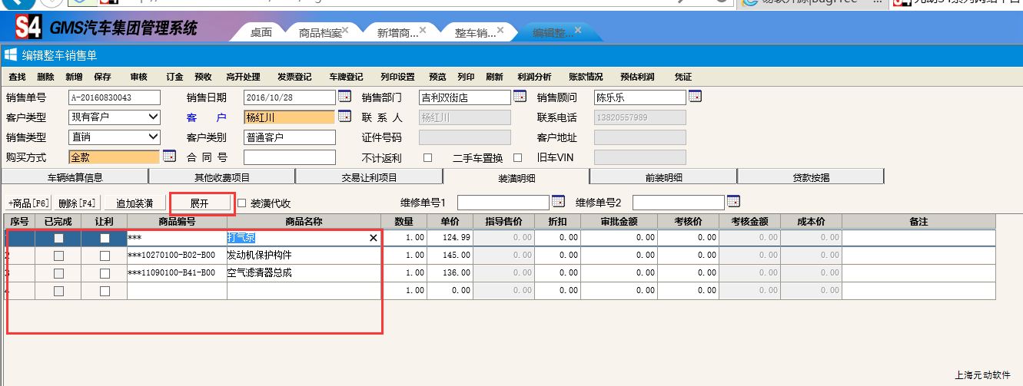Click the 合同号 input field
The image size is (1023, 386).
tap(290, 157)
